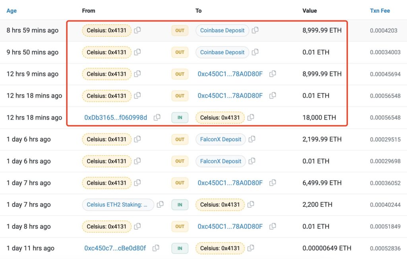Open the Celsius ETH2 Staking address

click(118, 205)
